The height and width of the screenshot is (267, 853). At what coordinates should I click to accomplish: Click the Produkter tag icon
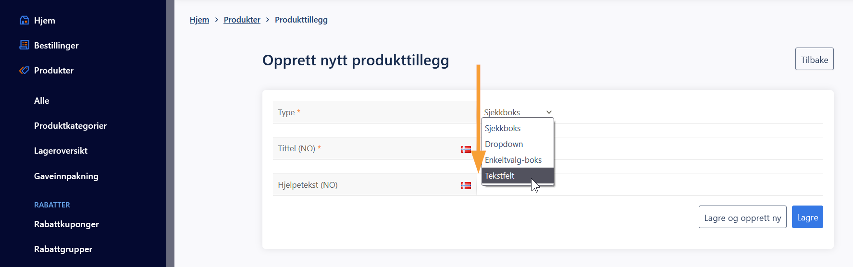click(x=24, y=70)
